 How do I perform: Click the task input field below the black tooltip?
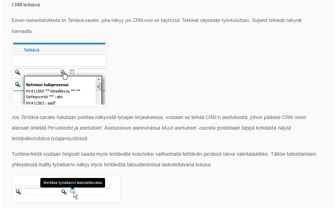click(46, 191)
